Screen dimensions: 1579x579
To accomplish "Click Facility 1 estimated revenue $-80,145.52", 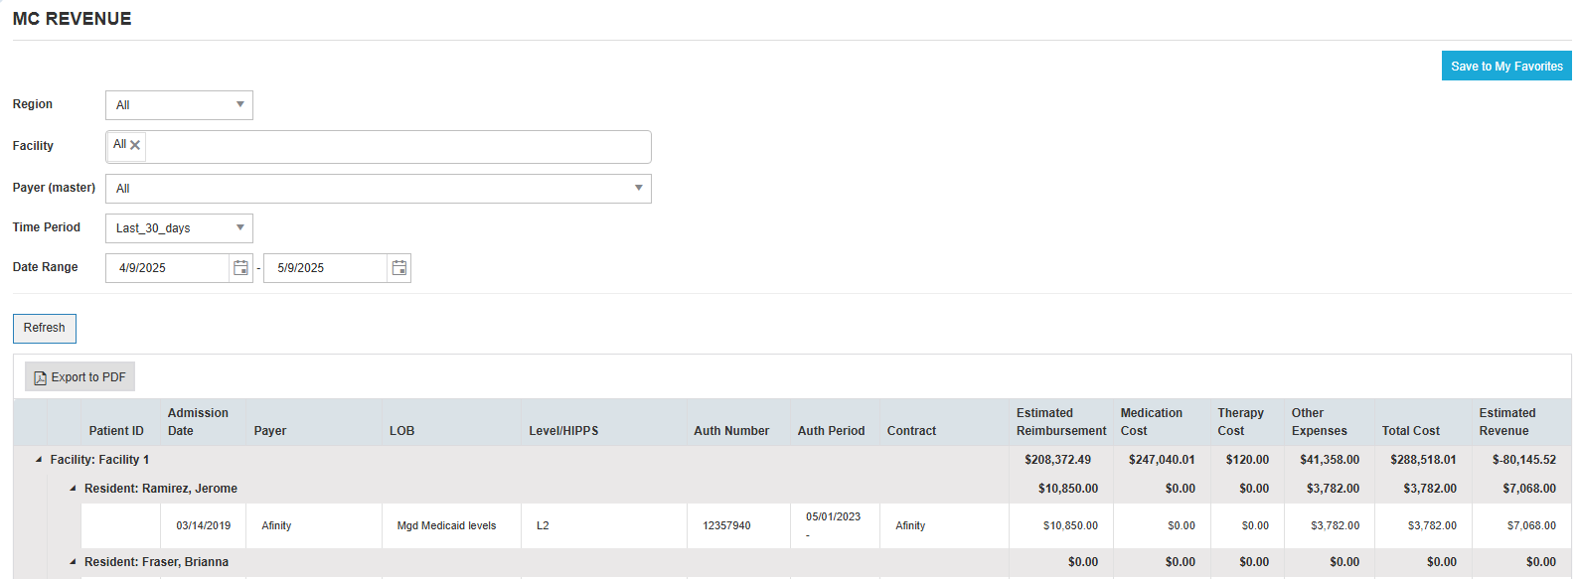I will (x=1523, y=460).
